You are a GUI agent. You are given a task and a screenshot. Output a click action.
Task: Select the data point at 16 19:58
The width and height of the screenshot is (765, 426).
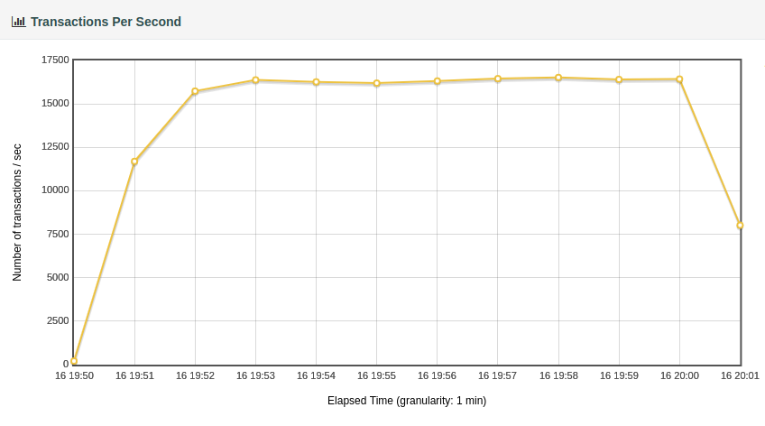coord(558,78)
